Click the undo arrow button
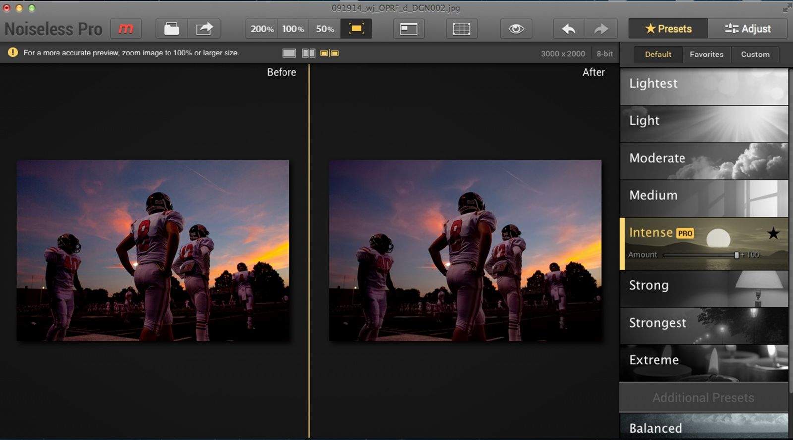The height and width of the screenshot is (440, 793). coord(568,29)
